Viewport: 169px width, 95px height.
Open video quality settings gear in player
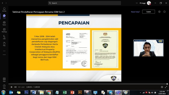click(162, 87)
